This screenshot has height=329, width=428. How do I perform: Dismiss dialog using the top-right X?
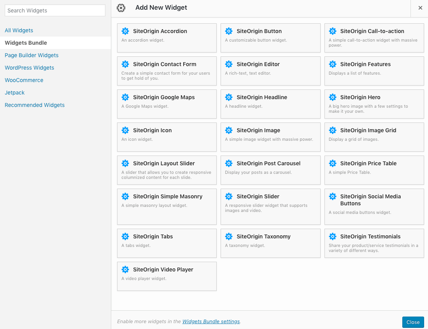(420, 8)
